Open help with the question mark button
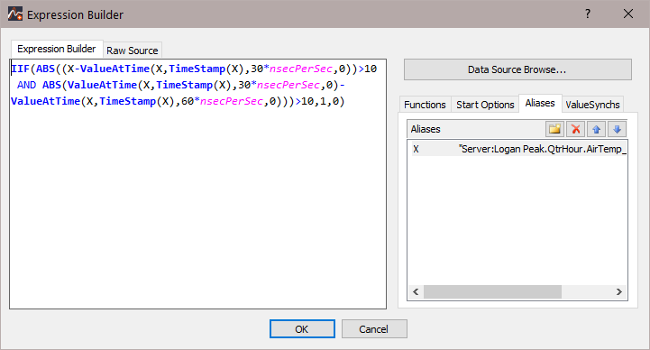The width and height of the screenshot is (650, 350). tap(588, 14)
